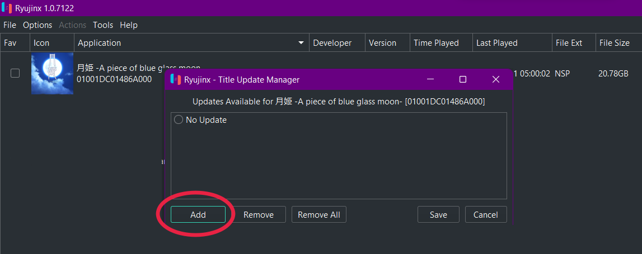Mark Tsukihime as favorite with checkbox
Image resolution: width=642 pixels, height=254 pixels.
(15, 73)
